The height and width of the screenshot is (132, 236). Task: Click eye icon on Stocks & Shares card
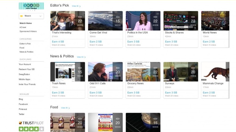point(193,17)
